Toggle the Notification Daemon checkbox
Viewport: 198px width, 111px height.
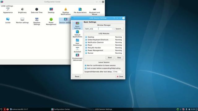pyautogui.click(x=86, y=43)
